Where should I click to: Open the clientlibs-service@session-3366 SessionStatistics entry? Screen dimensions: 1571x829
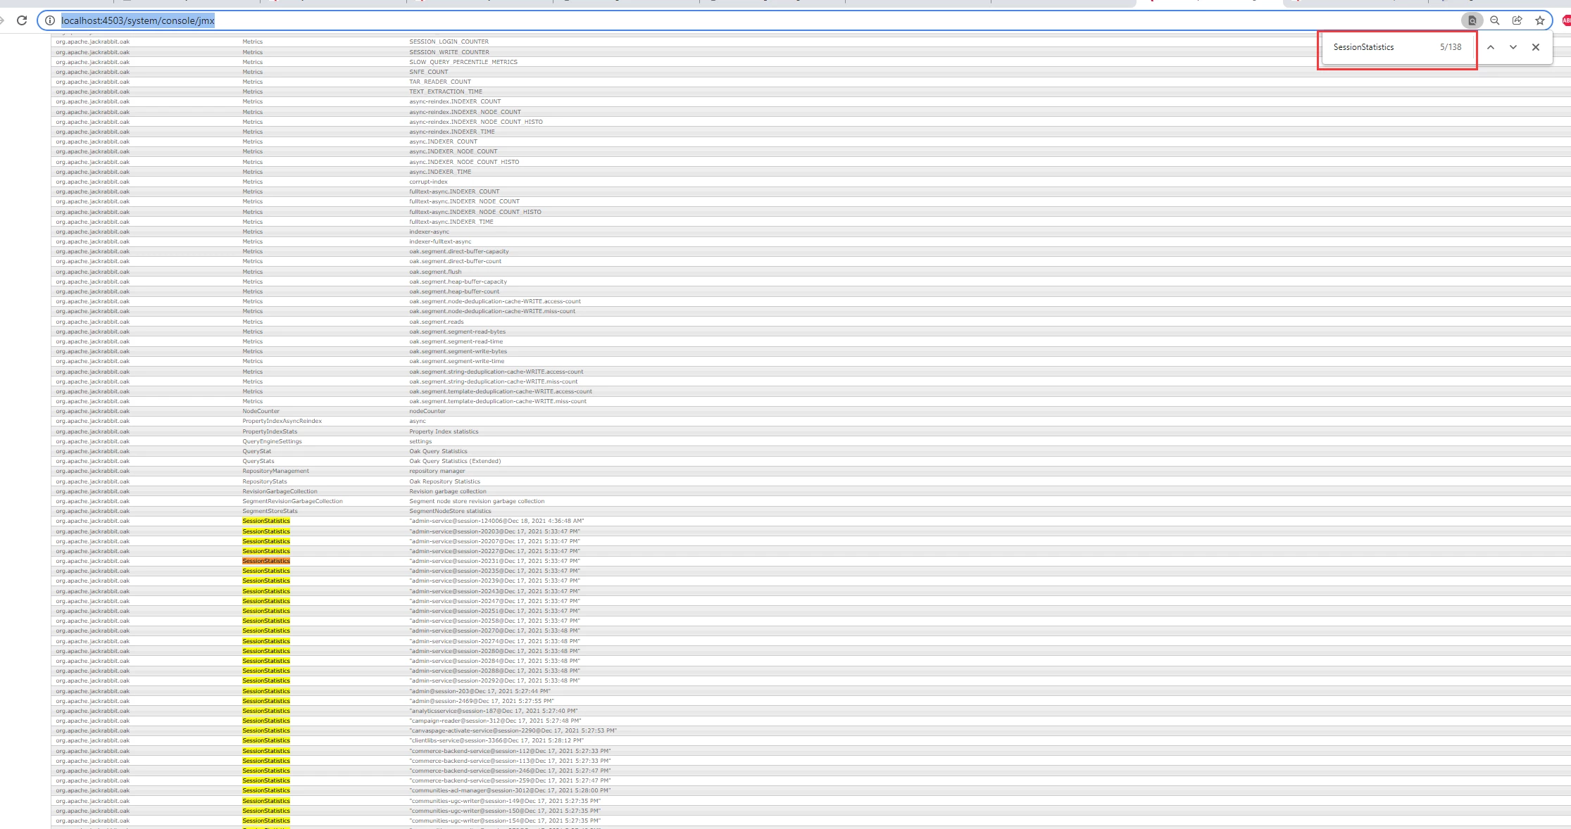pos(496,740)
